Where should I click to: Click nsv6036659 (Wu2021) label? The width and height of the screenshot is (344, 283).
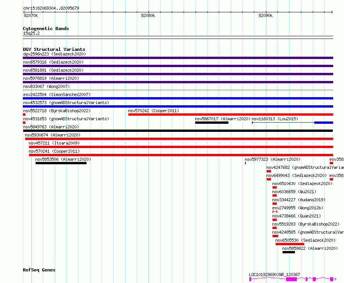294,192
